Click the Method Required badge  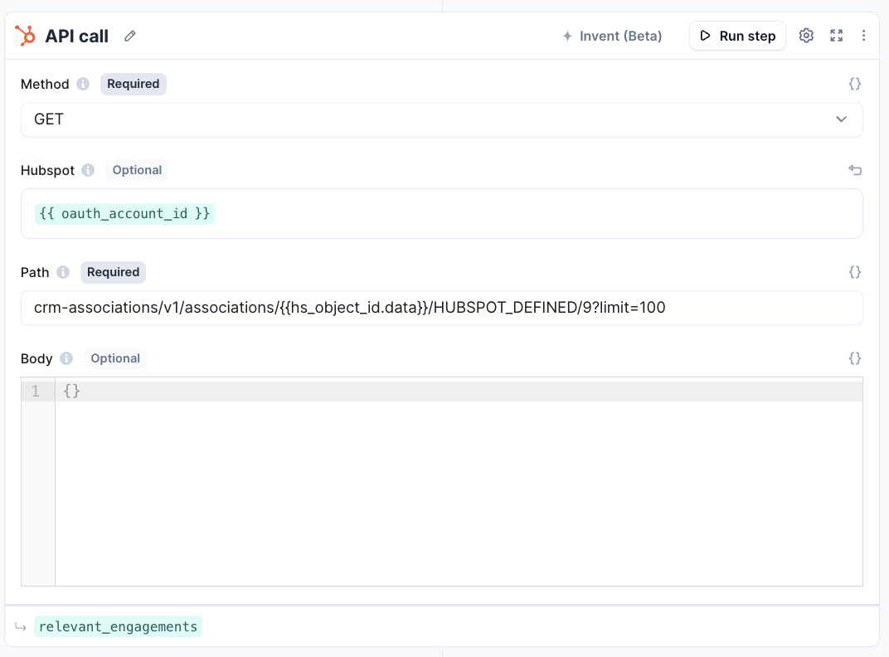[x=134, y=84]
